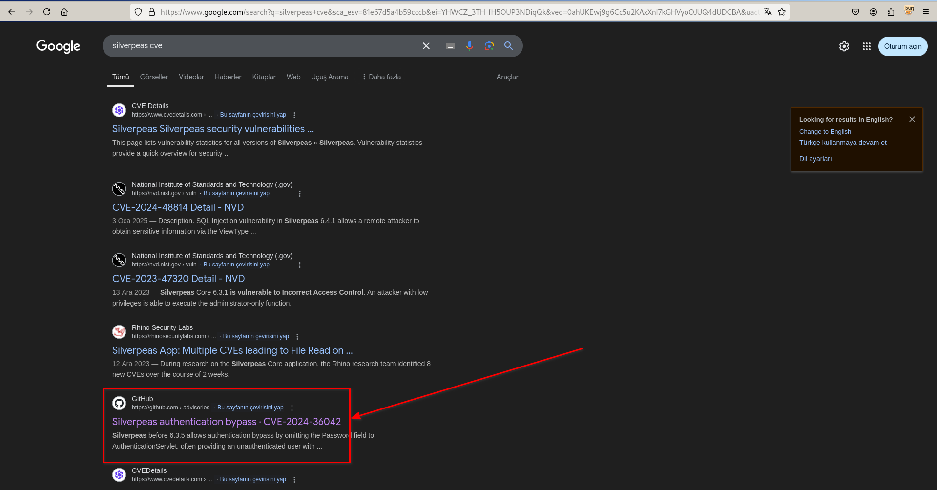Screen dimensions: 937x490
Task: Click the on-screen keyboard icon
Action: pos(450,46)
